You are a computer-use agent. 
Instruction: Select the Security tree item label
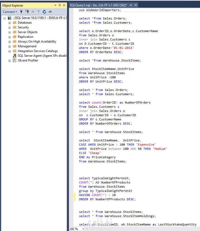tap(23, 27)
